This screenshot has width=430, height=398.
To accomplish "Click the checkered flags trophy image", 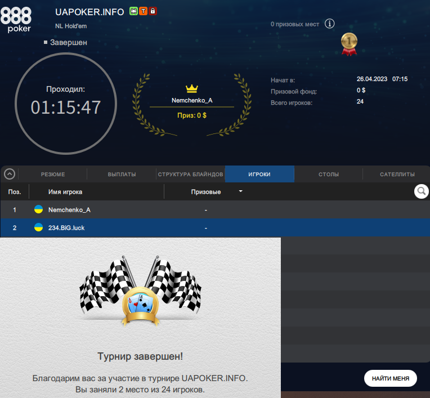I will tap(140, 290).
